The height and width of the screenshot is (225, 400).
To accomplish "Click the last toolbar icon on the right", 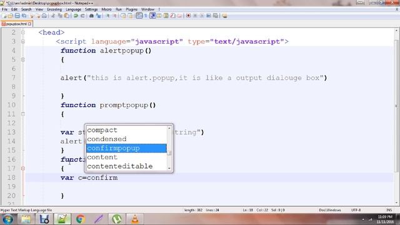I will (x=225, y=16).
